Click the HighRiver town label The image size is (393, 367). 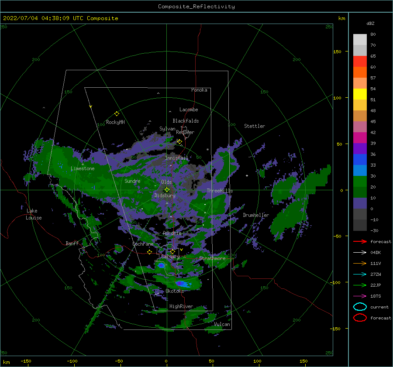click(x=181, y=306)
